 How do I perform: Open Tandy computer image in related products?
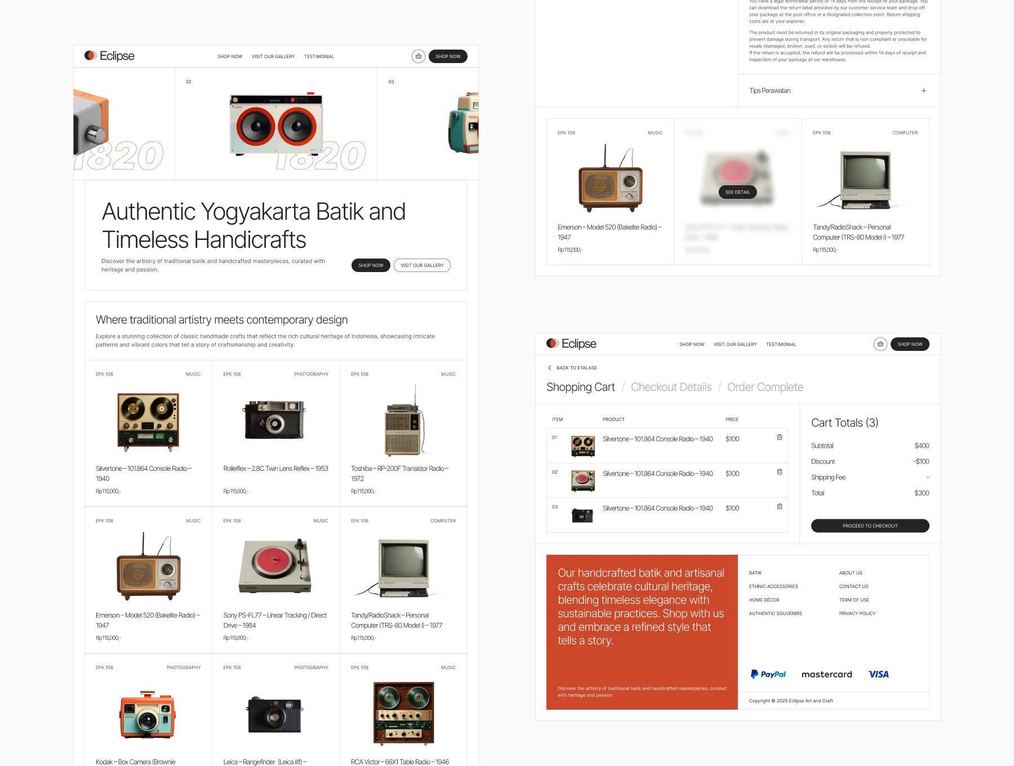(862, 180)
